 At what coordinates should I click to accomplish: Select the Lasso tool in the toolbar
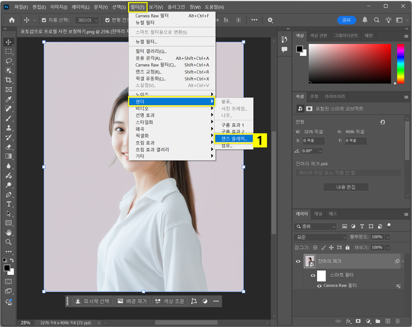9,61
